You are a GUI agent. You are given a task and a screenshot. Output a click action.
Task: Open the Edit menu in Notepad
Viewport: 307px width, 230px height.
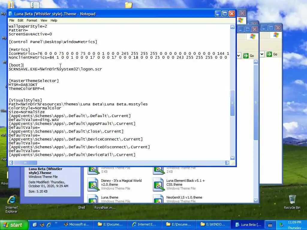click(x=20, y=20)
